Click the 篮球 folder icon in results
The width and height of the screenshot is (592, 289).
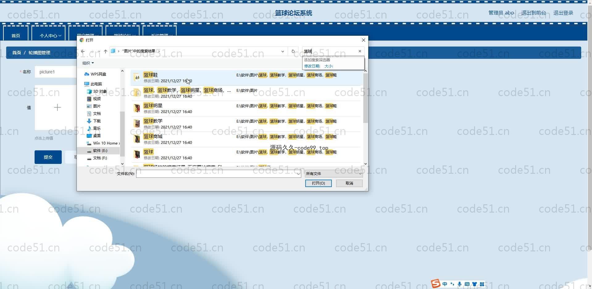point(137,155)
